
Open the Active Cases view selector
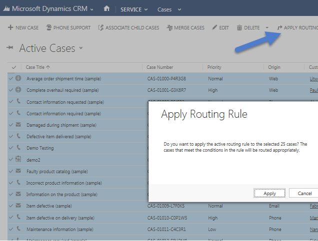click(x=81, y=48)
